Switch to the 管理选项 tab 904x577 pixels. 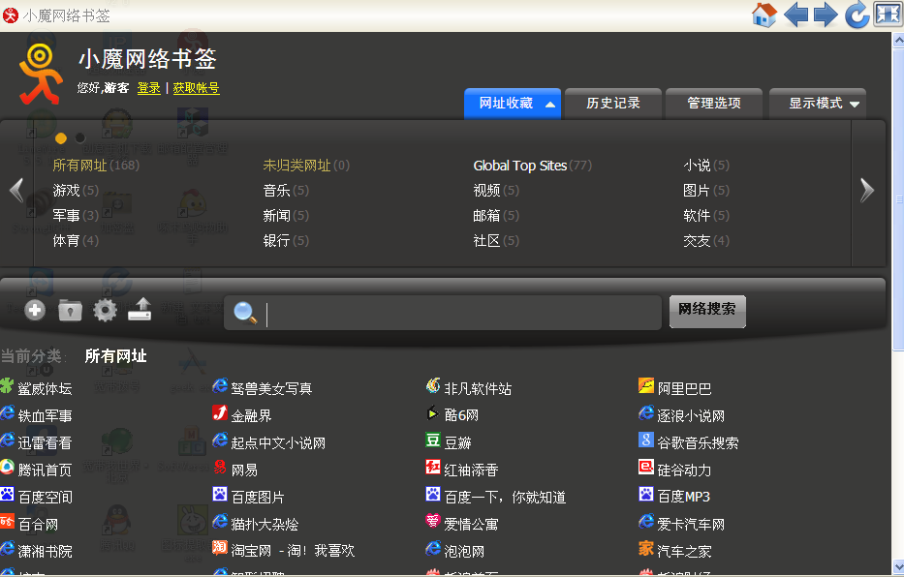(714, 104)
